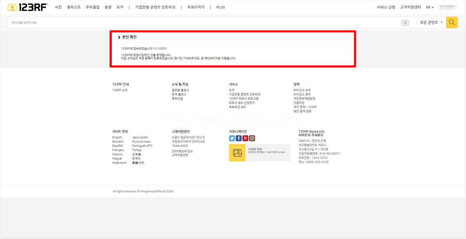Open the Pinterest social icon

245,138
